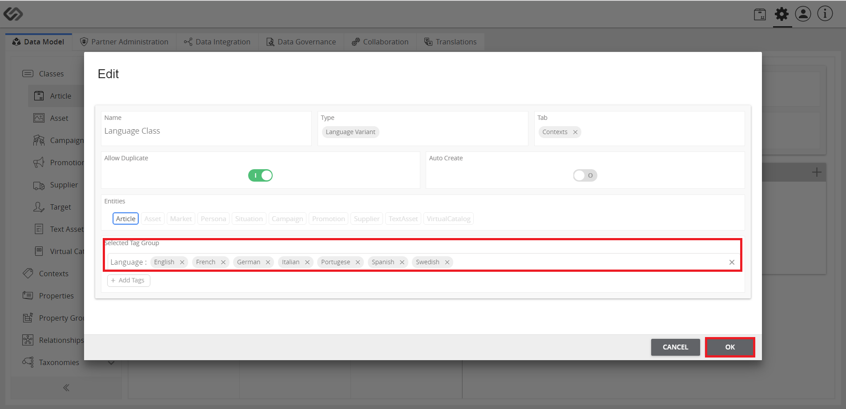This screenshot has height=409, width=846.
Task: Switch to the Collaboration tab
Action: (380, 42)
